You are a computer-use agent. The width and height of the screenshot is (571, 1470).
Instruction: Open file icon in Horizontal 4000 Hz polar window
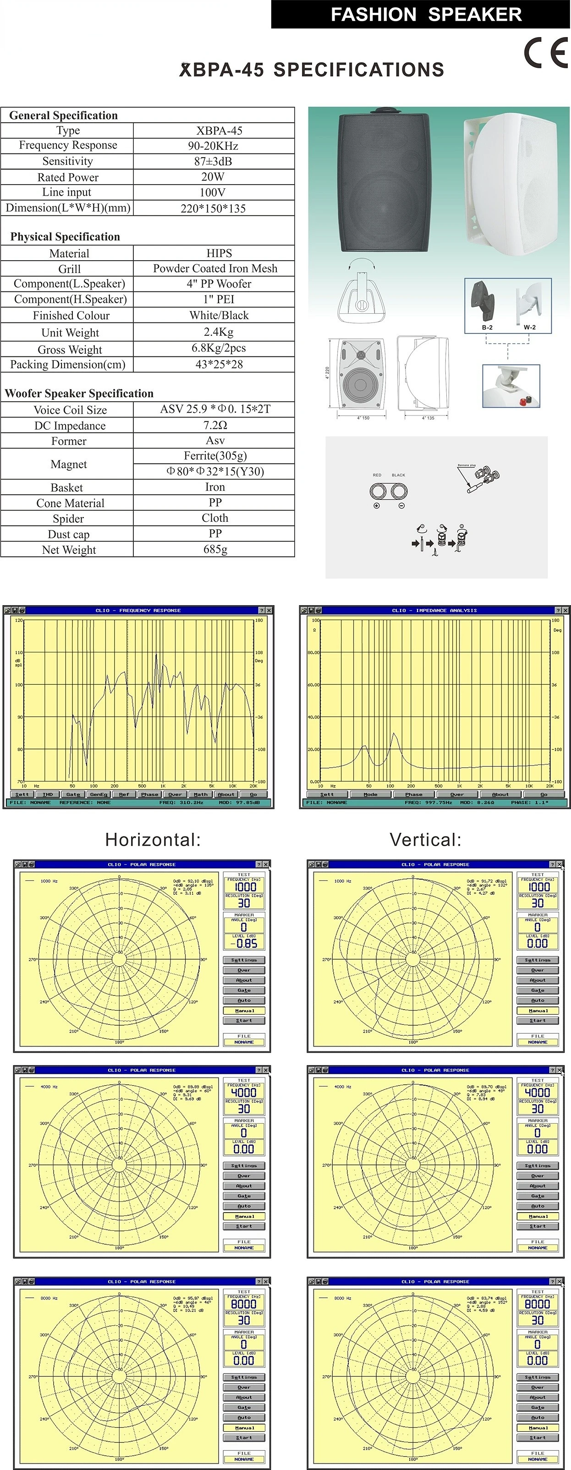coord(18,1070)
